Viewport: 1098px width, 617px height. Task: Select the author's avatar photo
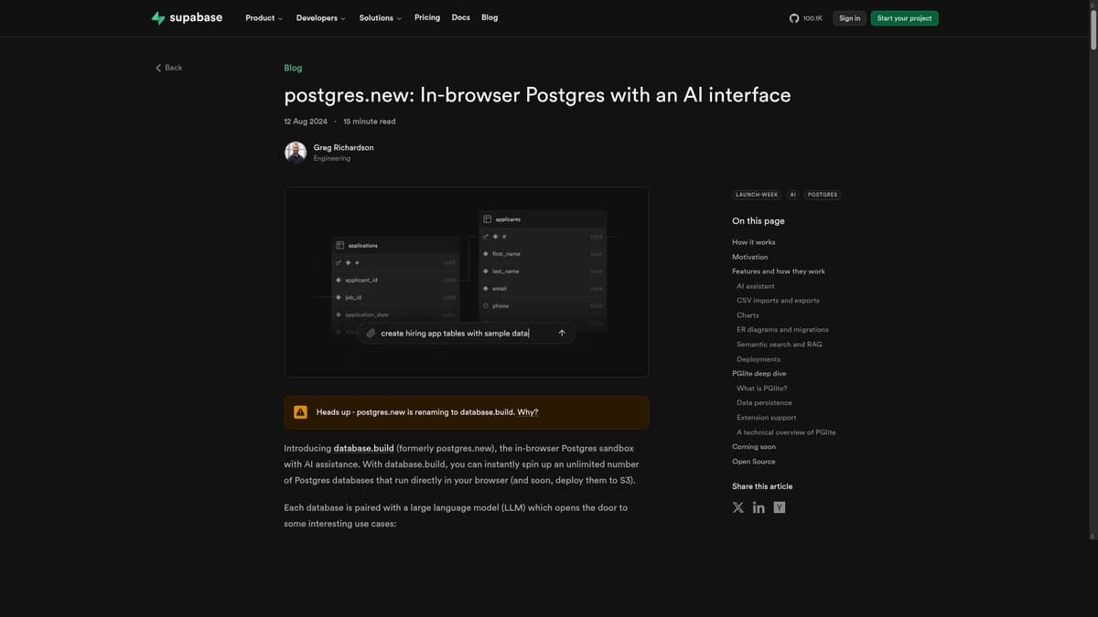click(295, 151)
